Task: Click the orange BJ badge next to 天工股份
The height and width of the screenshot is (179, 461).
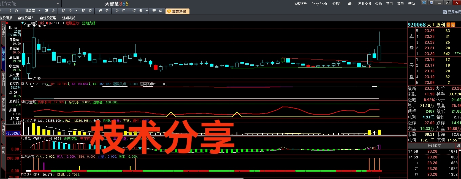Action: (453, 25)
